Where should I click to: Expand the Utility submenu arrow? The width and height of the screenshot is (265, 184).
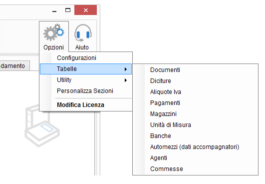tap(126, 80)
